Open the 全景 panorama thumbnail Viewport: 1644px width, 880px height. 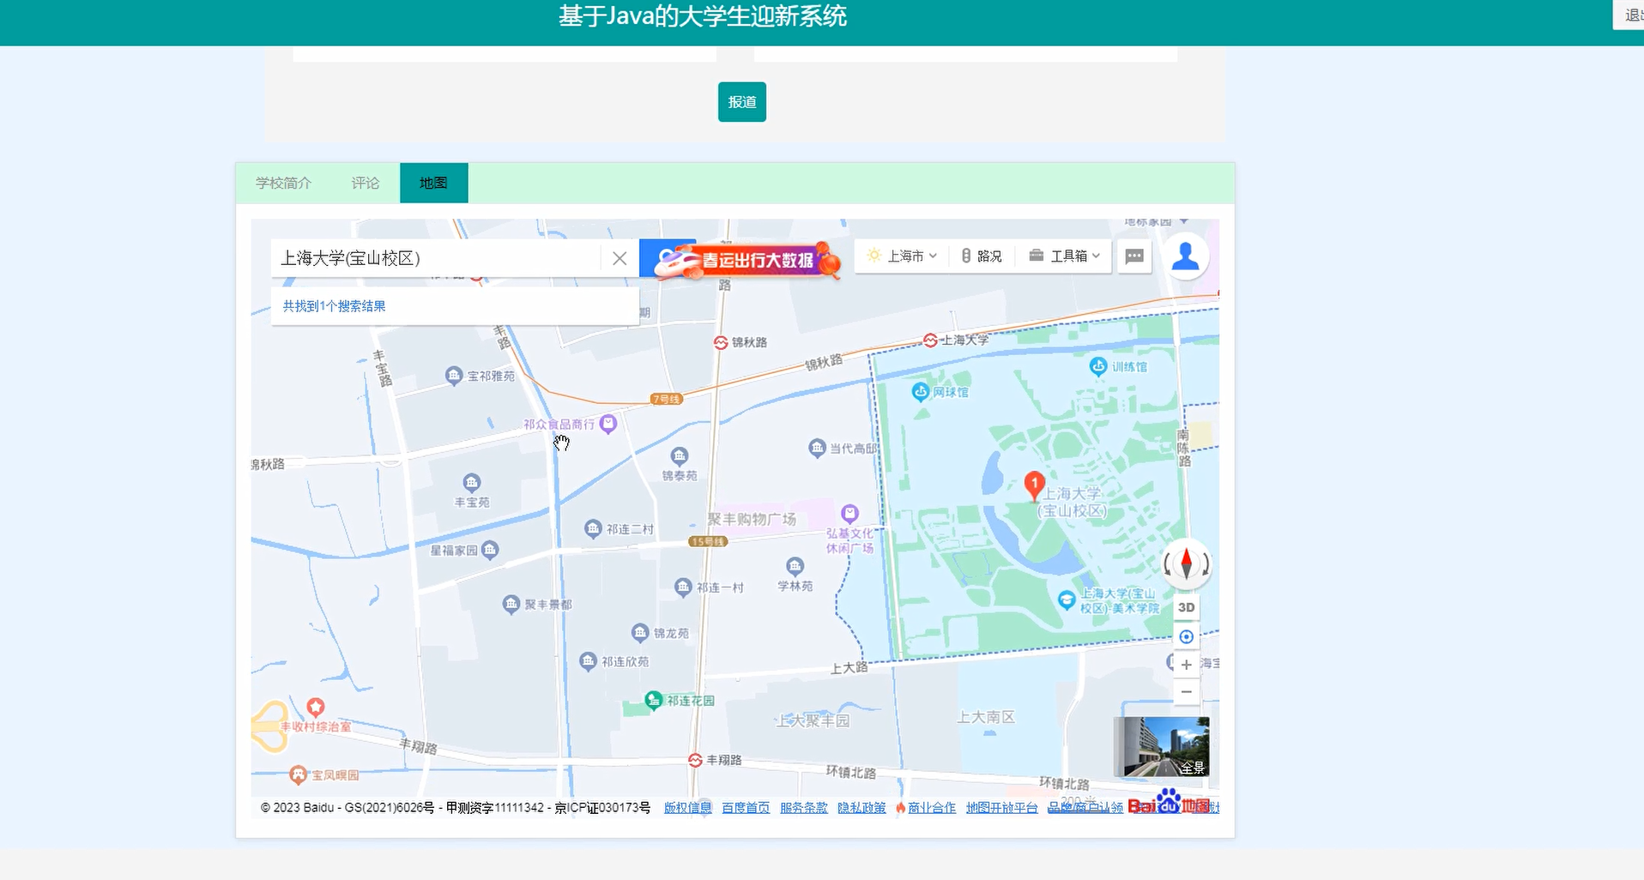point(1161,746)
